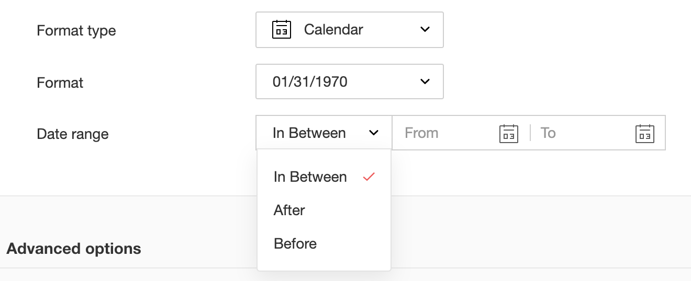Select After from the date range list
The image size is (691, 281).
(x=289, y=210)
